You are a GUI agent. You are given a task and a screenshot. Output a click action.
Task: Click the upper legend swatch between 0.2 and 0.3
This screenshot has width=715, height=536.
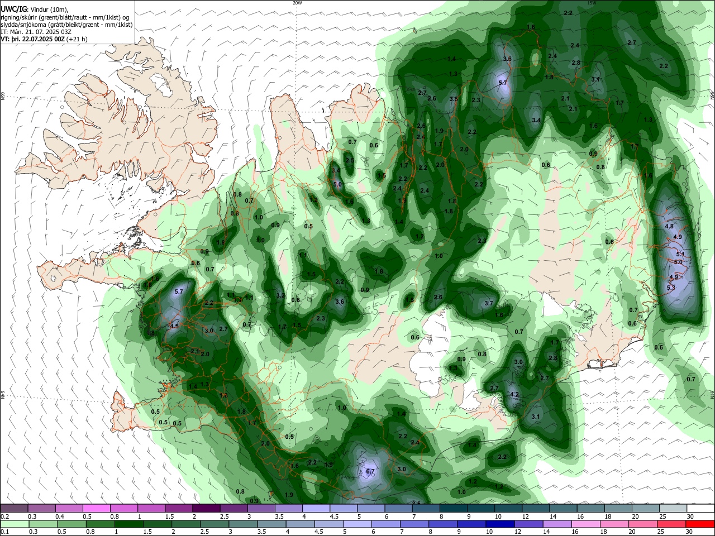(14, 508)
